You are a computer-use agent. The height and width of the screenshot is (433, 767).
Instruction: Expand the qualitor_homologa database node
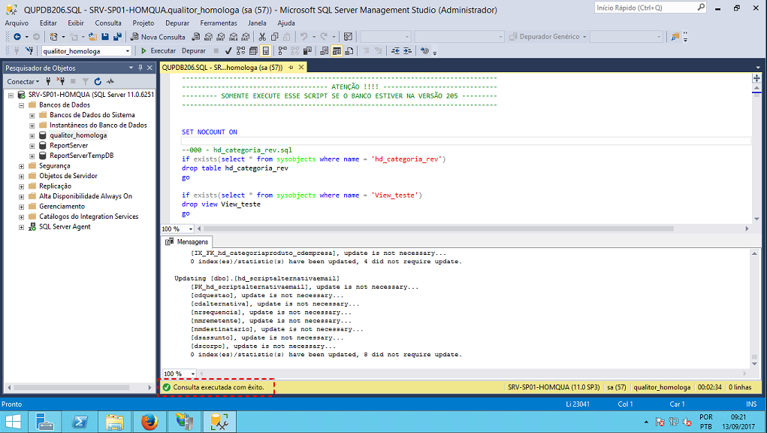click(32, 135)
